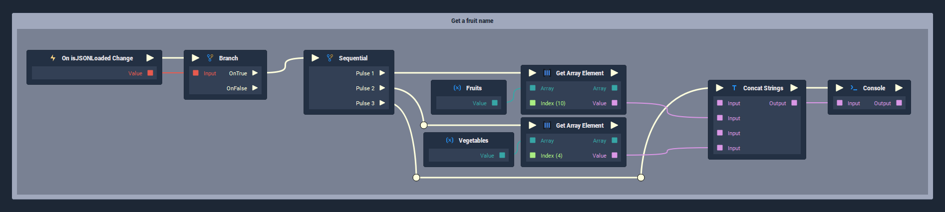Click the wire reroute point below Pulse 3

pyautogui.click(x=416, y=178)
